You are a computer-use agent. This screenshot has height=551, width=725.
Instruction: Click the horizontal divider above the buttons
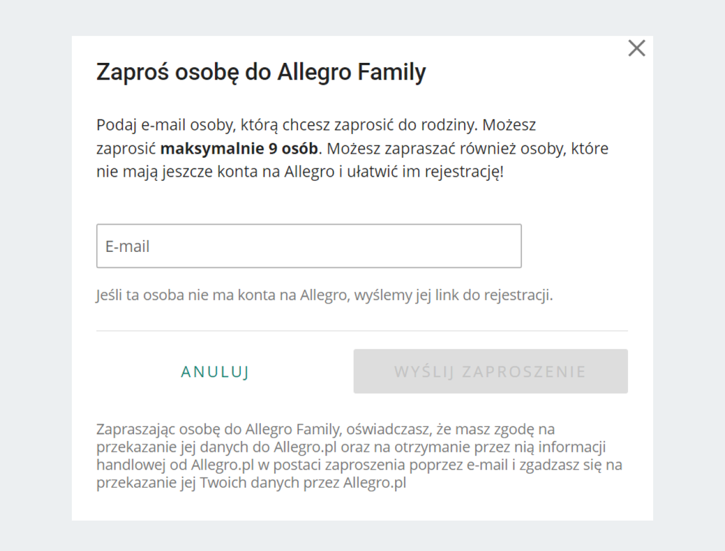pos(361,331)
